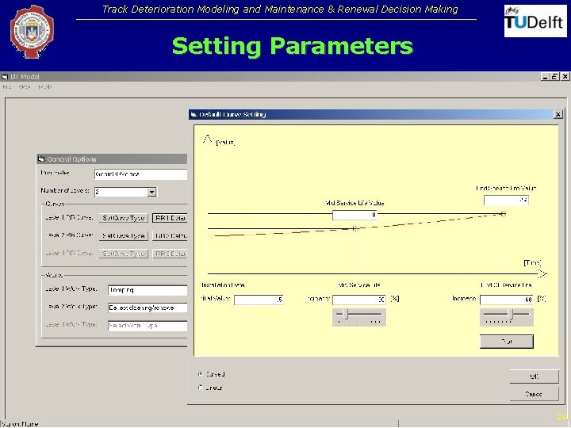Viewport: 571px width, 428px height.
Task: Expand the Number of Levels dropdown
Action: (x=151, y=192)
